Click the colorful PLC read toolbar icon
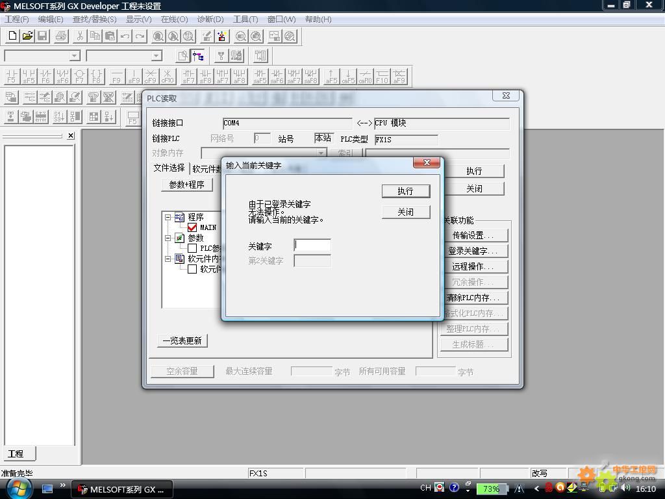Screen dimensions: 665x499 (x=222, y=36)
